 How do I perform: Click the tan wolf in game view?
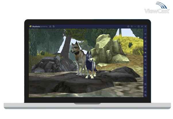pos(78,59)
